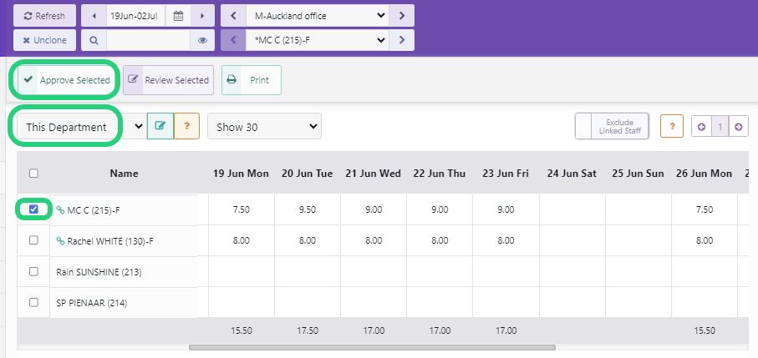
Task: Open the Show 30 rows dropdown
Action: [264, 127]
